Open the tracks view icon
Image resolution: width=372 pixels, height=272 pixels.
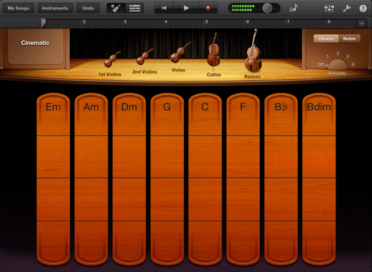135,8
